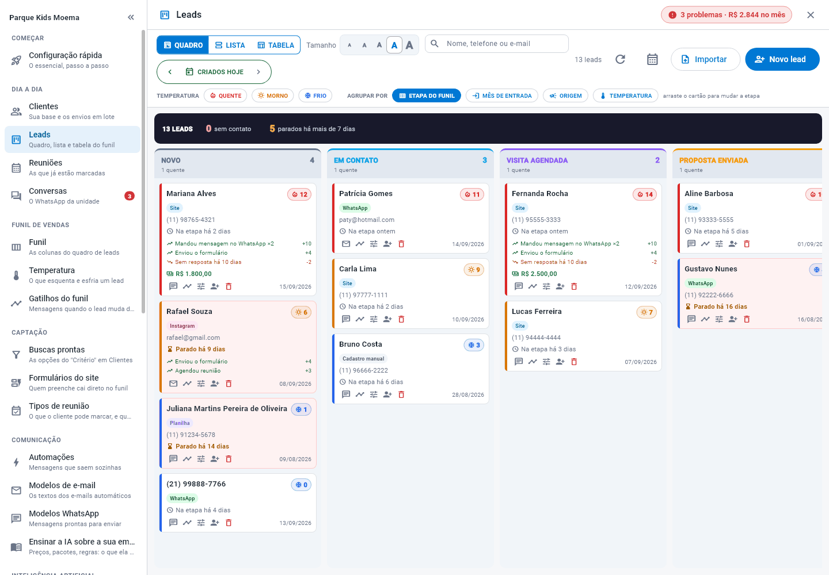Click temperature badge 9 on Carla Lima

pyautogui.click(x=474, y=270)
